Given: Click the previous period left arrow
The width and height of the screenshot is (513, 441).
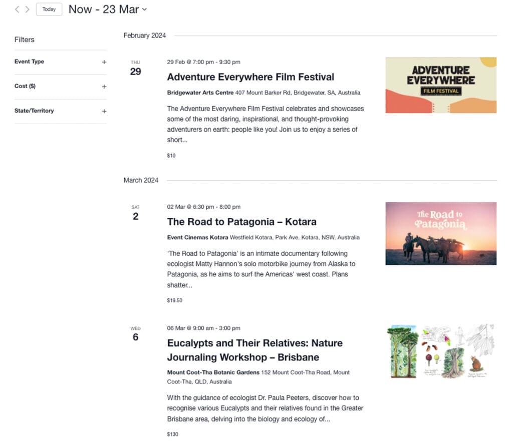Looking at the screenshot, I should coord(18,10).
